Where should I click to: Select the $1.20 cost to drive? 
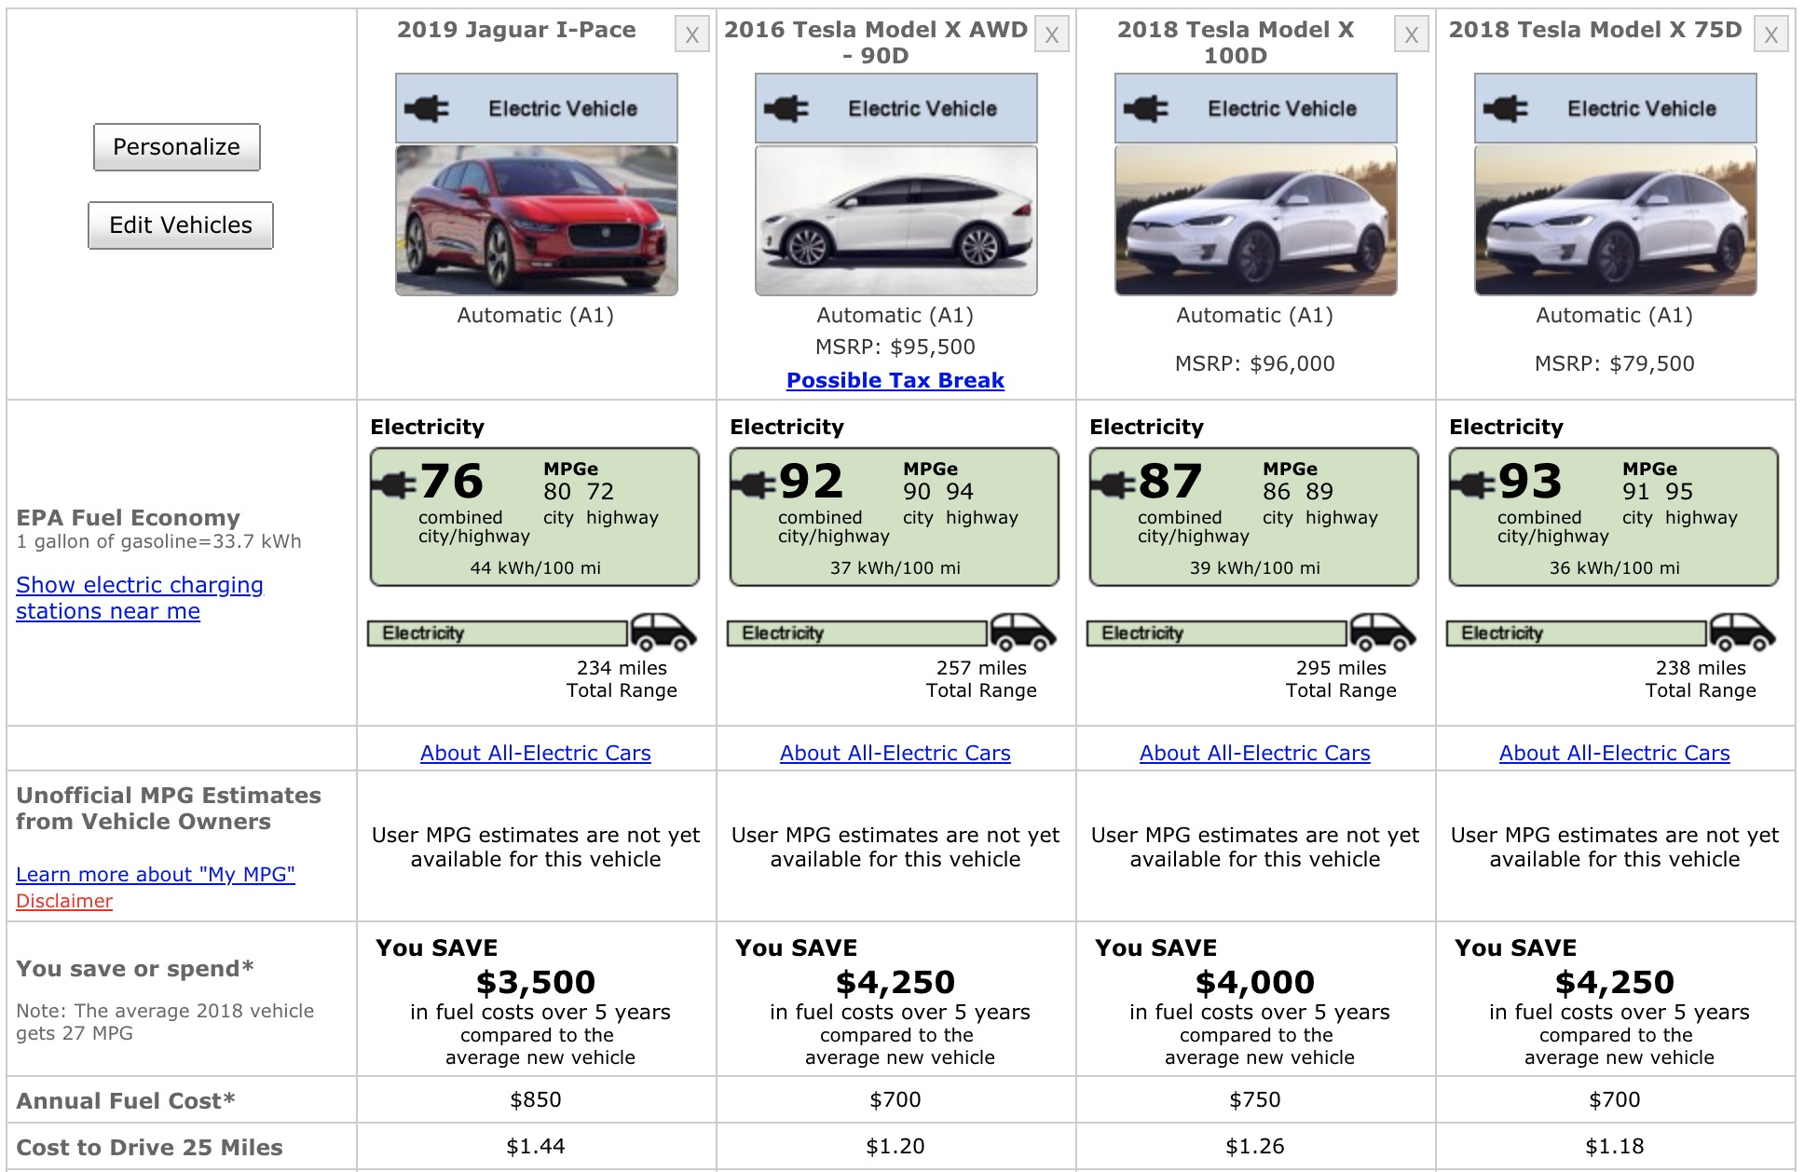(x=895, y=1146)
